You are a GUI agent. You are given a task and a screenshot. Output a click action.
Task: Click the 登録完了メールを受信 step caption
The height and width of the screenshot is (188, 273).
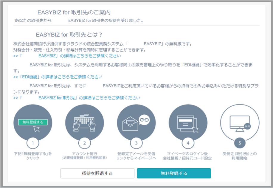click(136, 154)
